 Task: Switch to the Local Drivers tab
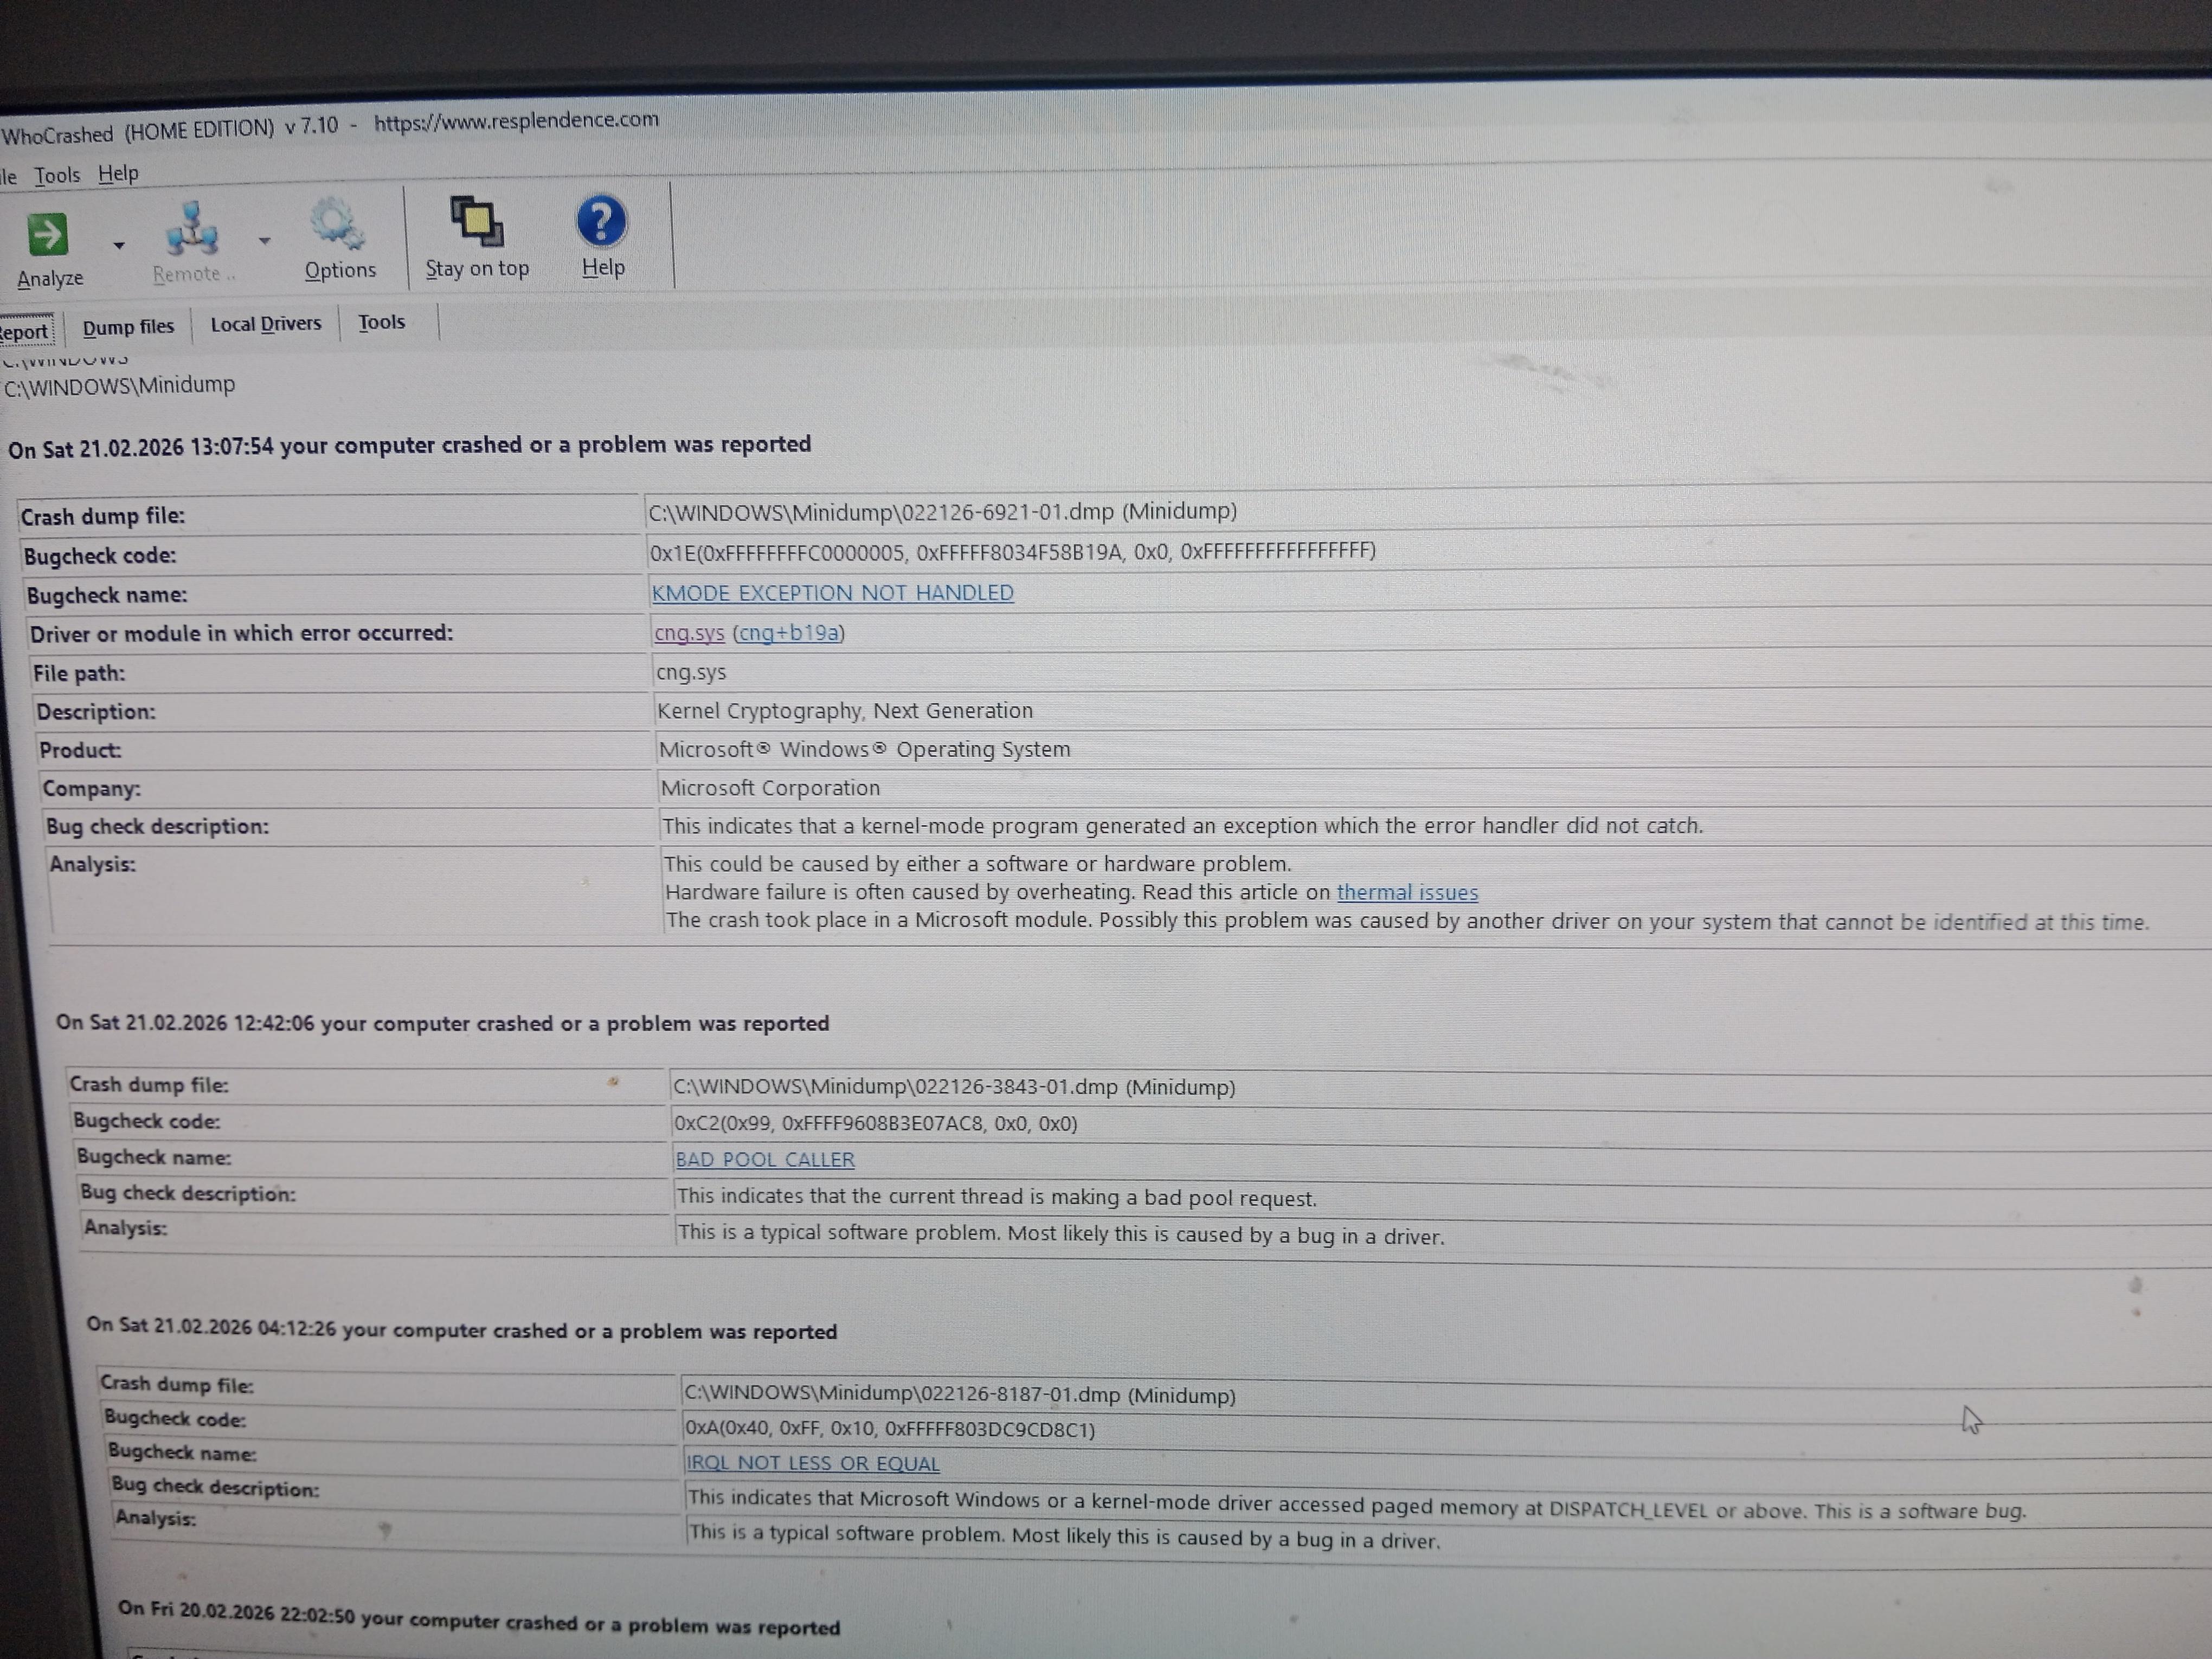266,324
